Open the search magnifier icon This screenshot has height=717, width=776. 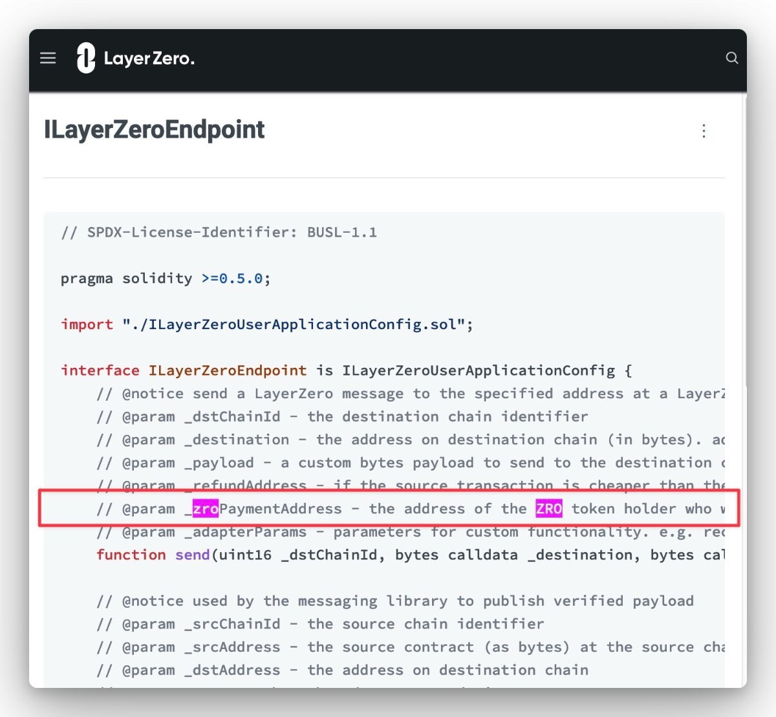731,58
